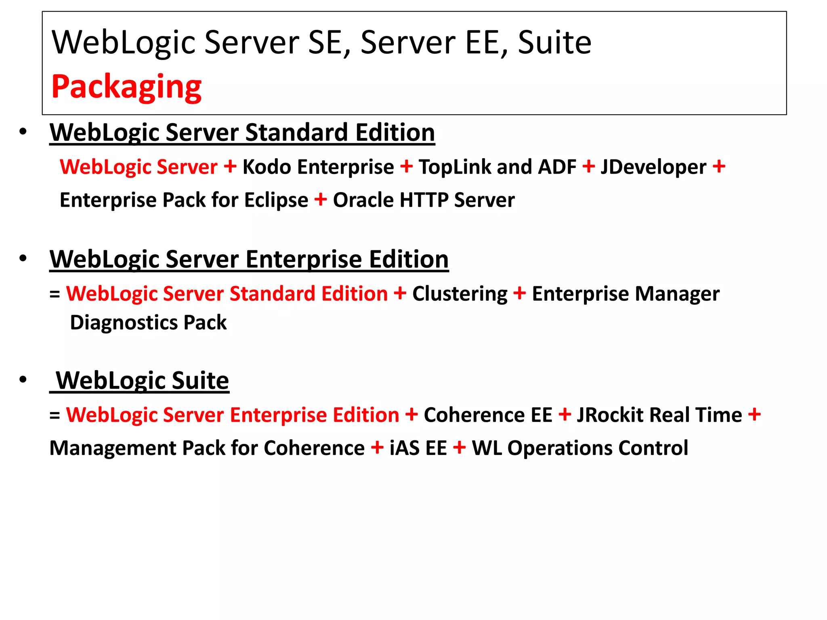The height and width of the screenshot is (620, 827).
Task: Click "Management Pack for Coherence" text
Action: [x=207, y=448]
